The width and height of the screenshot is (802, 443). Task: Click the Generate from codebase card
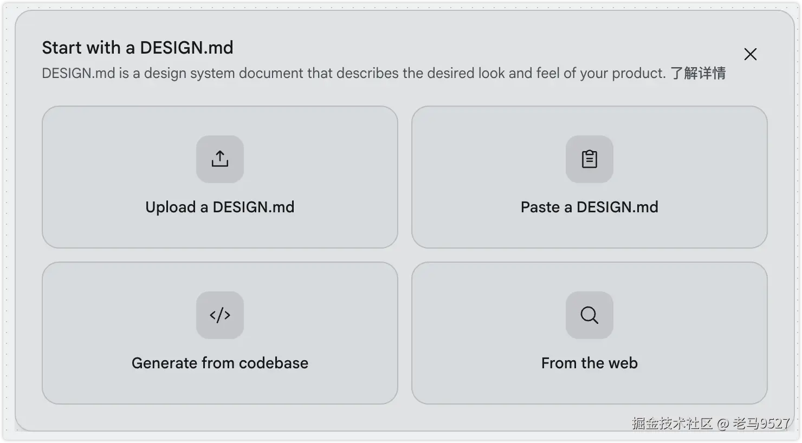[220, 333]
